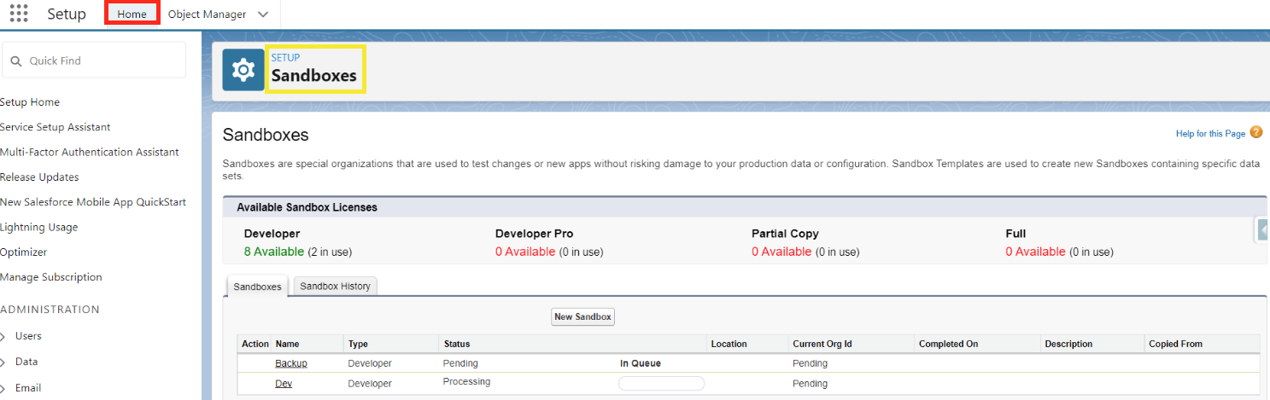Image resolution: width=1270 pixels, height=400 pixels.
Task: Click the Setup app name label
Action: pyautogui.click(x=67, y=14)
